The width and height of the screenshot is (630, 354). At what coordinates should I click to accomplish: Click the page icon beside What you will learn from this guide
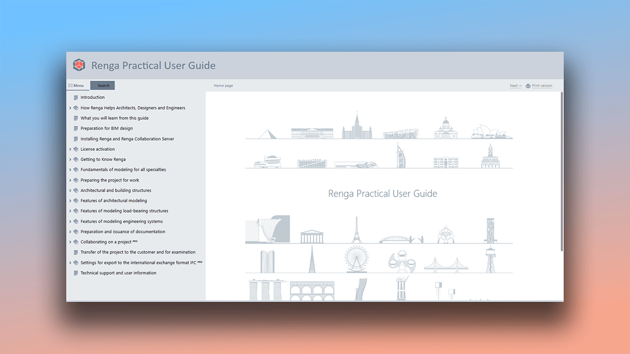click(76, 118)
